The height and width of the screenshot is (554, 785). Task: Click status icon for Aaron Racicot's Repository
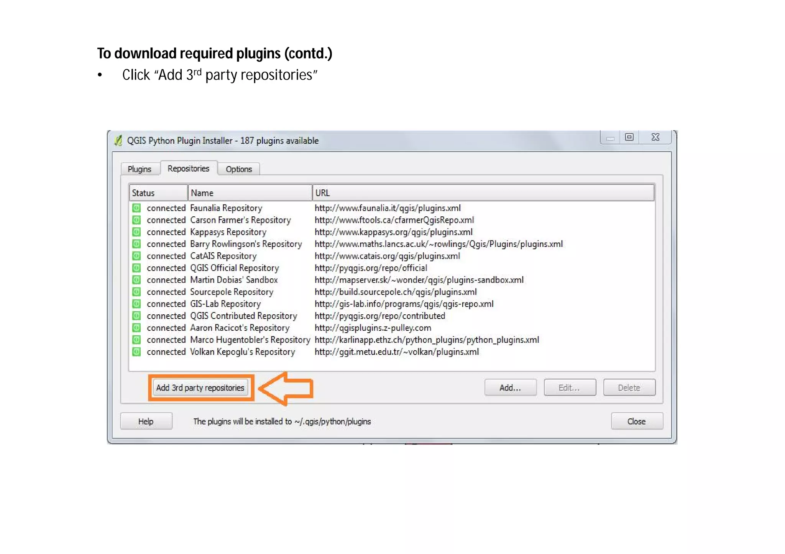click(x=136, y=328)
